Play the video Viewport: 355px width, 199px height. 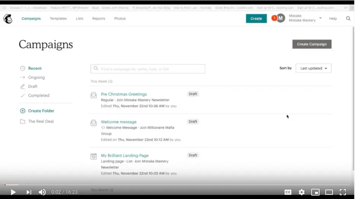click(x=13, y=192)
